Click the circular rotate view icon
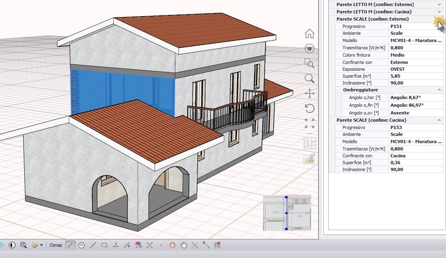 [x=309, y=108]
